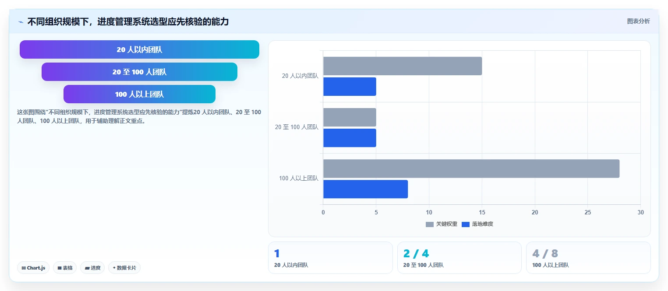
Task: Click the heading 不同组织规模下，进度管理系统选型应先核验的能力
Action: pos(128,21)
